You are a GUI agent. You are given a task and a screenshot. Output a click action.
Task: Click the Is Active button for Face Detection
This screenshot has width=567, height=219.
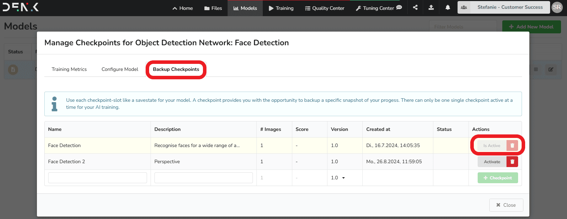[x=492, y=146]
